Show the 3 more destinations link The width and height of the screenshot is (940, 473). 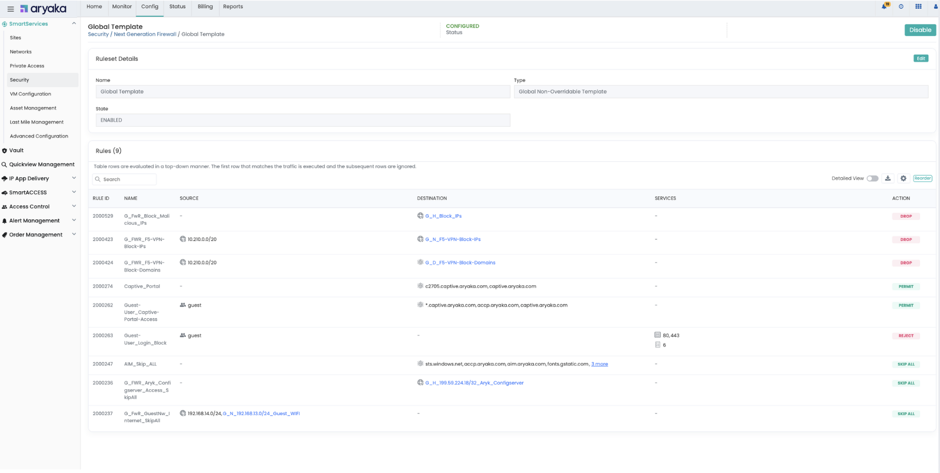pos(599,364)
